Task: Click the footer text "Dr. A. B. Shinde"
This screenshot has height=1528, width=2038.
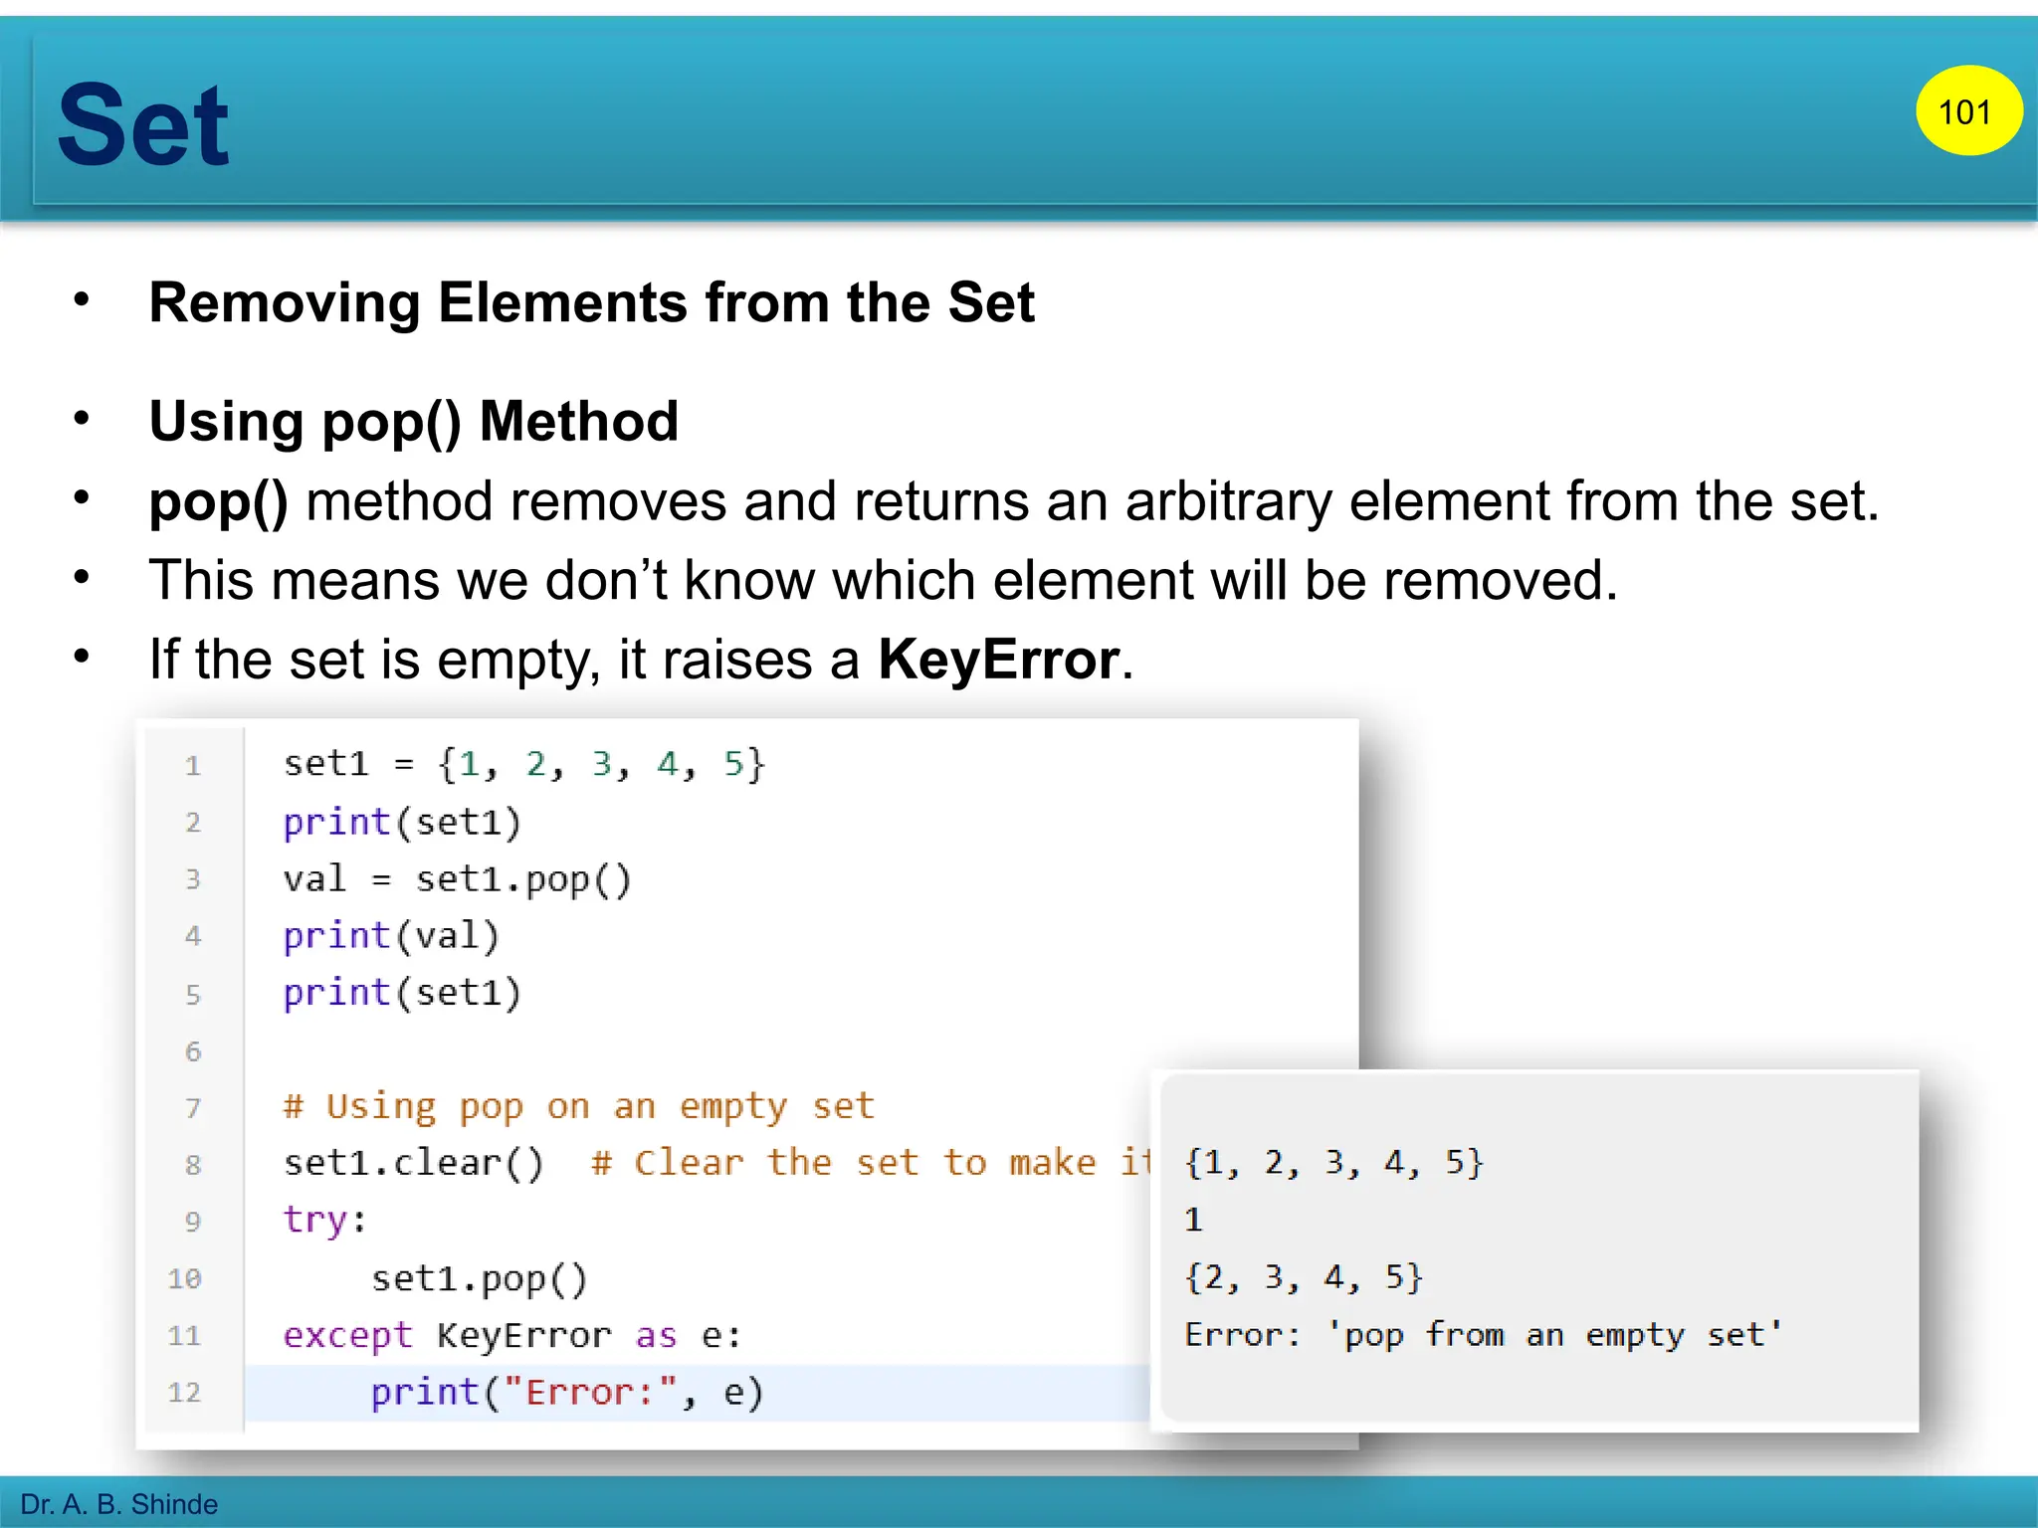Action: (118, 1504)
